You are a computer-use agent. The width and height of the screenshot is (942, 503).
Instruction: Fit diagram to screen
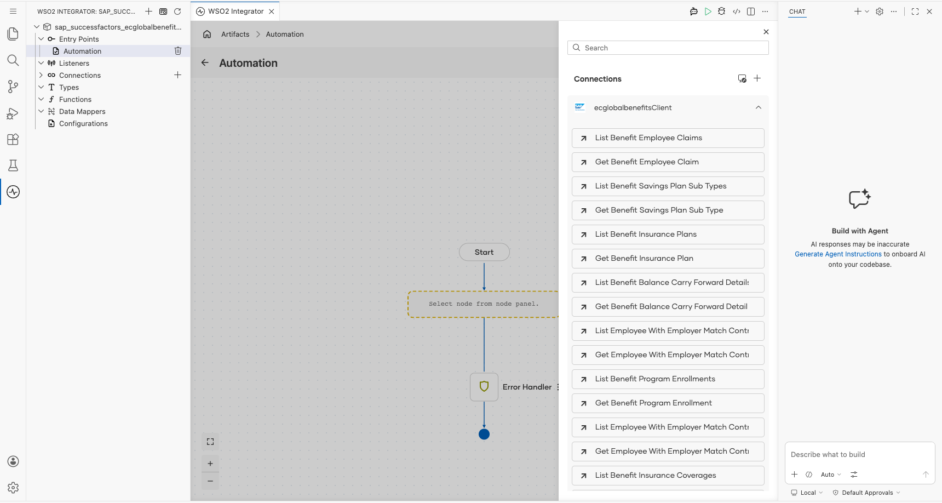[210, 442]
